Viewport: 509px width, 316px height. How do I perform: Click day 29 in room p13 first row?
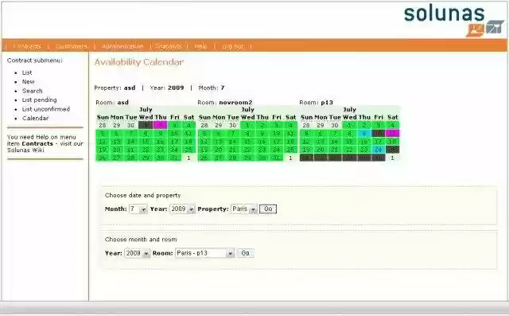321,125
